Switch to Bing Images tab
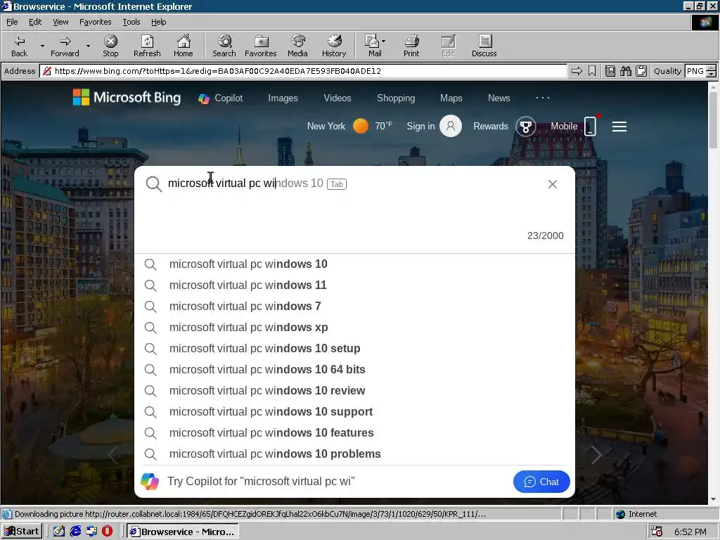Viewport: 720px width, 540px height. point(283,98)
